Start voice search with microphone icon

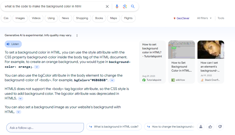pyautogui.click(x=117, y=6)
